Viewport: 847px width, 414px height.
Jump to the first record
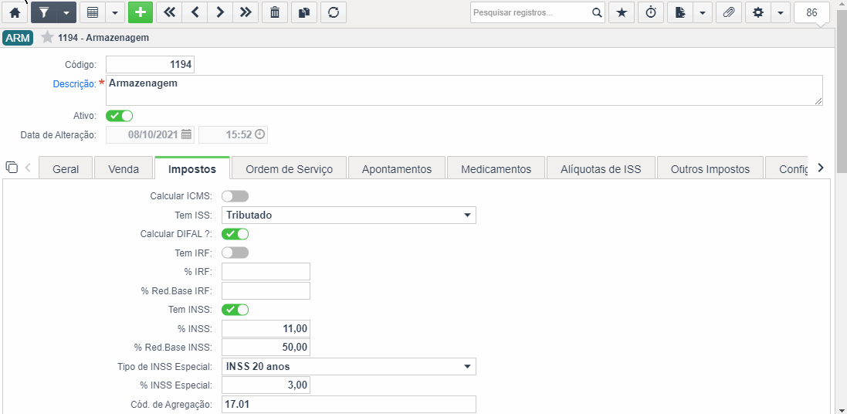click(x=169, y=12)
